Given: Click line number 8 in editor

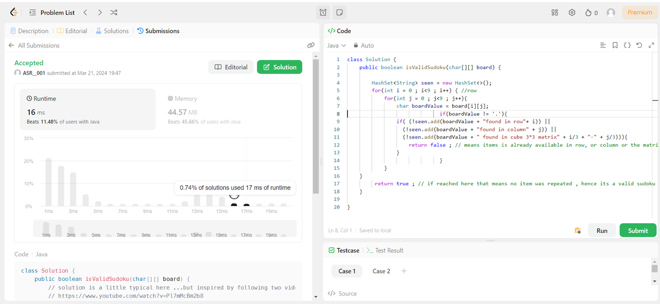Looking at the screenshot, I should tap(337, 114).
